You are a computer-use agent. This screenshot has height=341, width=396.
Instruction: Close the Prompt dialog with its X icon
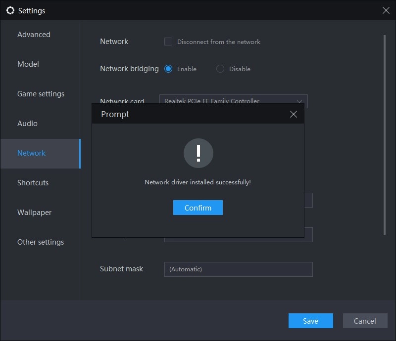pos(294,114)
